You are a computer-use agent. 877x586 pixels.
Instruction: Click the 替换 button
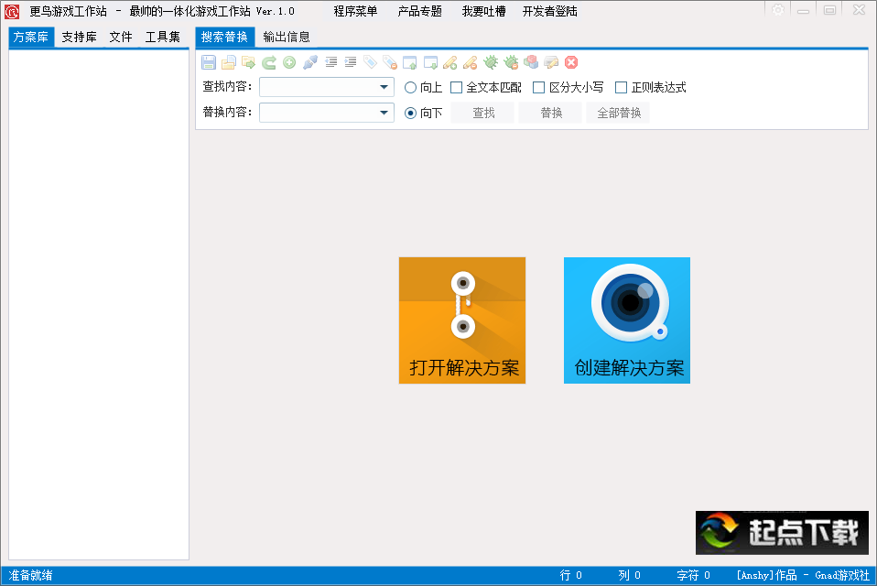(551, 113)
